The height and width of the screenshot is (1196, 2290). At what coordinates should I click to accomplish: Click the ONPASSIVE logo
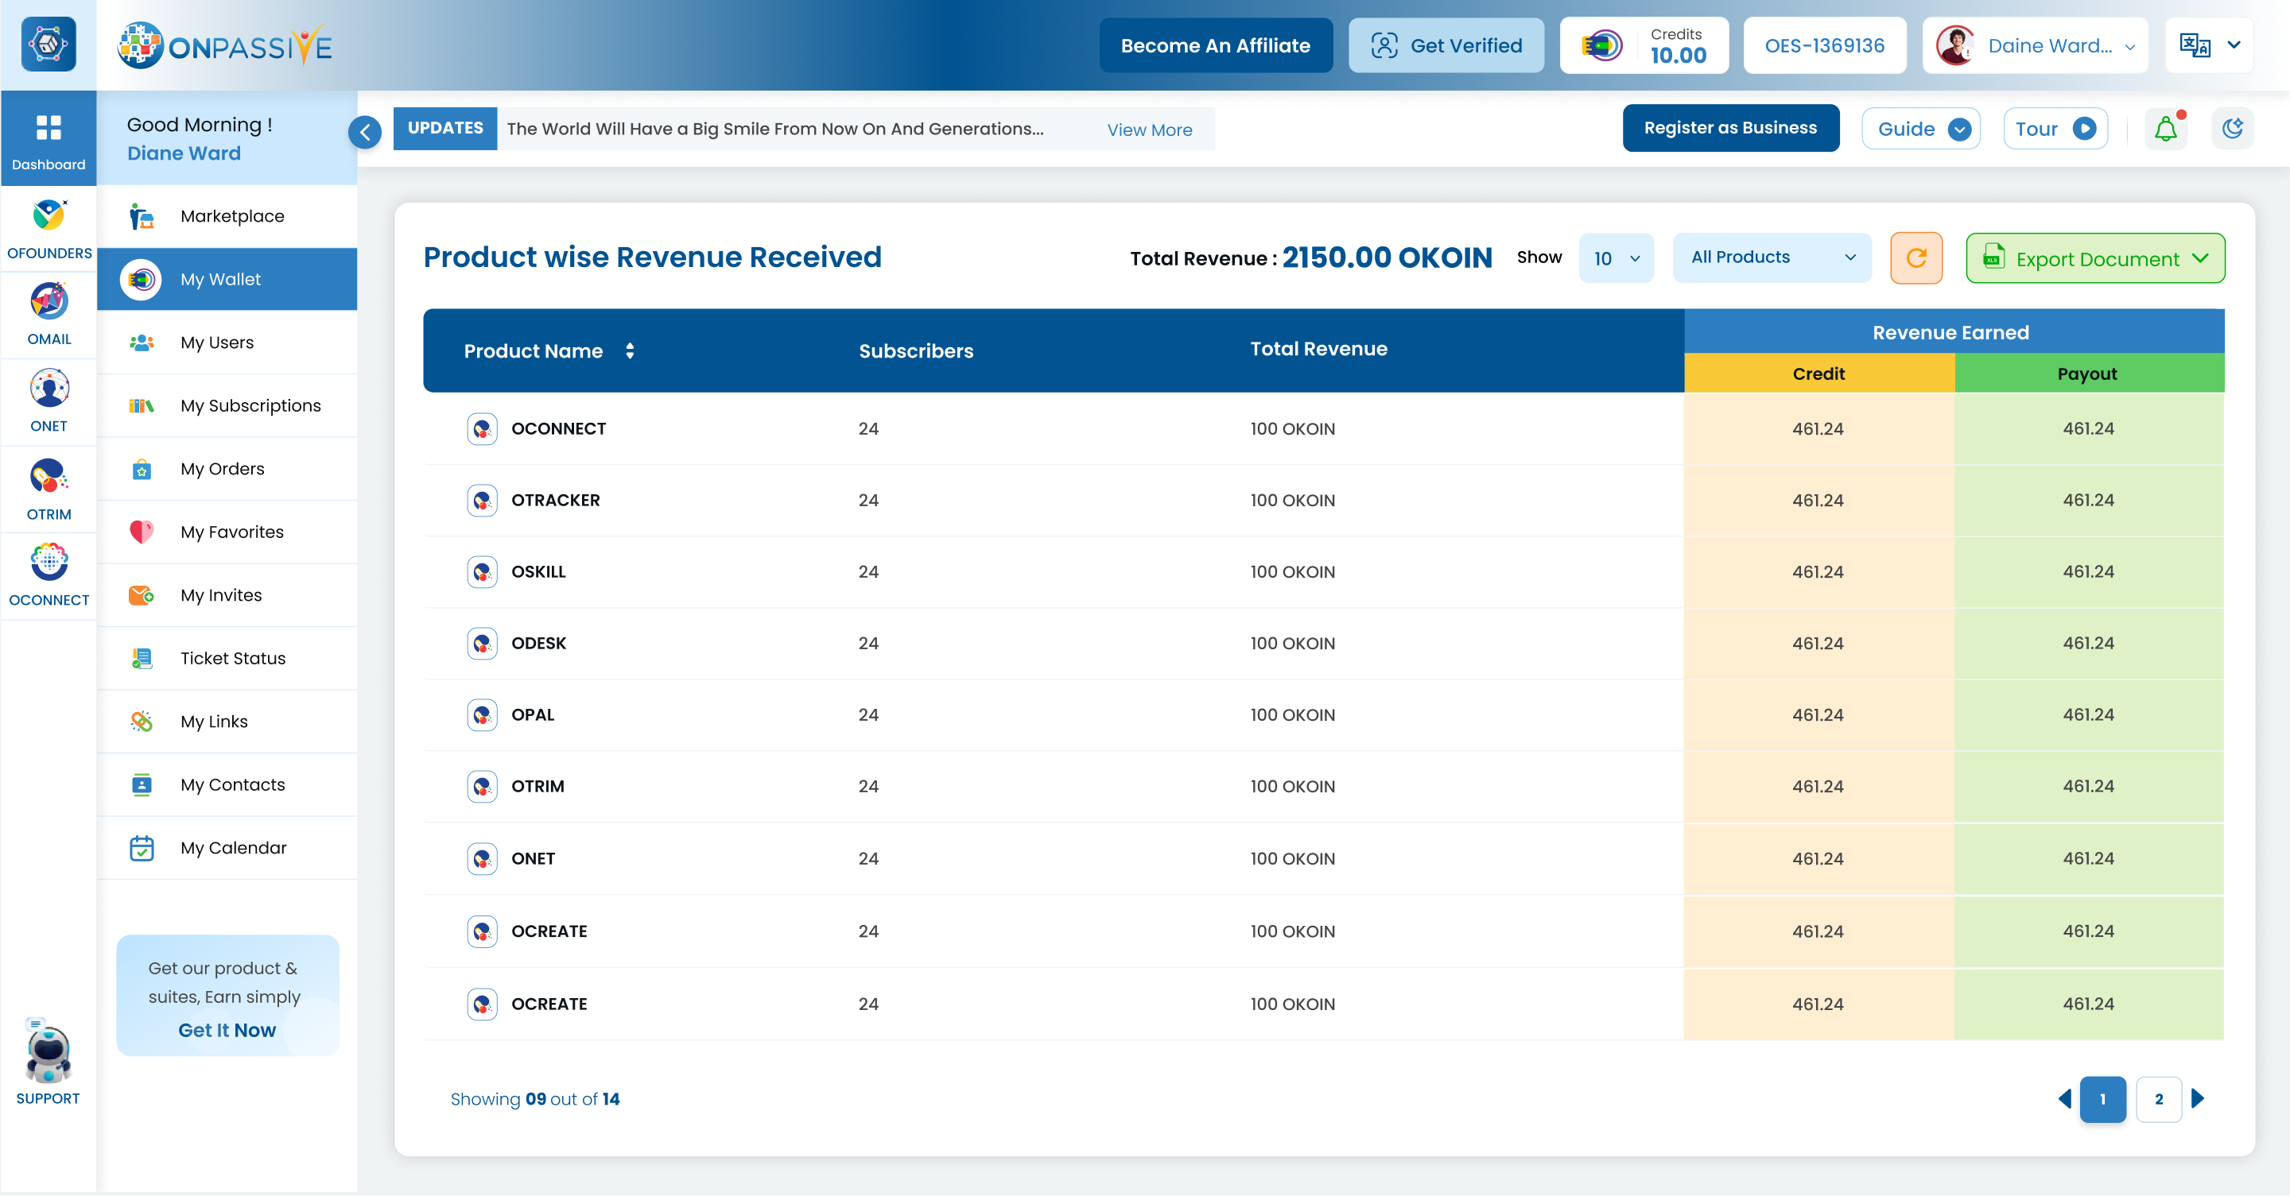[225, 45]
